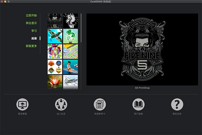The width and height of the screenshot is (202, 135).
Task: Select the four badges logo thumbnail
Action: click(55, 67)
